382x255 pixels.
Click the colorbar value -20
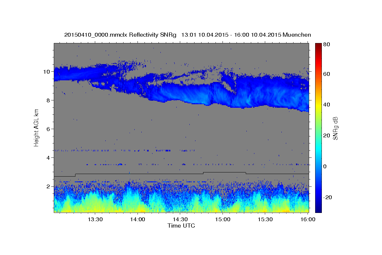(328, 197)
